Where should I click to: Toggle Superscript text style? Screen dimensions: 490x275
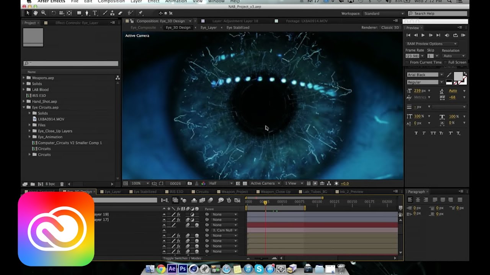click(x=450, y=133)
